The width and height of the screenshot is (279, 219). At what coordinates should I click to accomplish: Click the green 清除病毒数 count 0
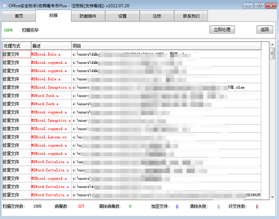(x=130, y=206)
